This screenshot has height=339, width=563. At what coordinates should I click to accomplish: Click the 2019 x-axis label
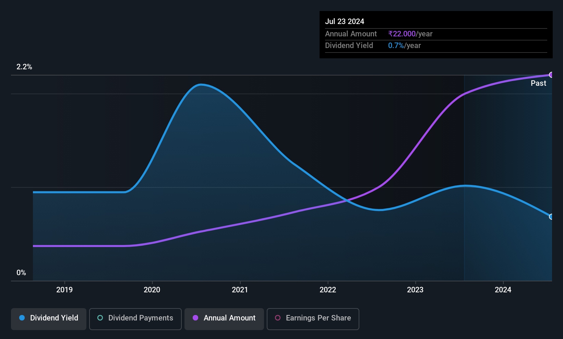coord(64,290)
